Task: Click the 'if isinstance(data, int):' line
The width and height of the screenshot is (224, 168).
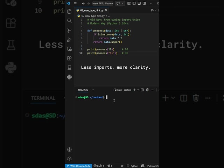Action: coord(112,34)
